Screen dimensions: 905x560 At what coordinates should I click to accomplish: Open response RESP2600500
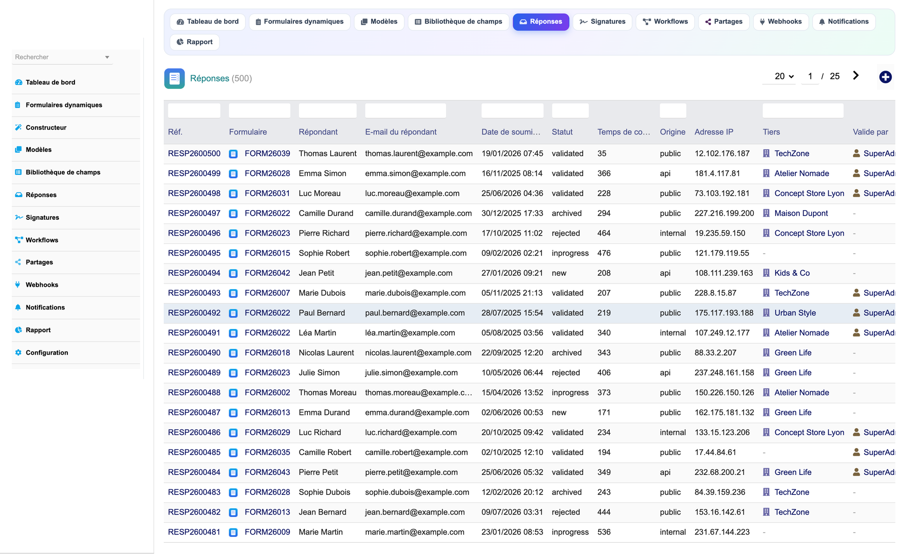[x=194, y=153]
